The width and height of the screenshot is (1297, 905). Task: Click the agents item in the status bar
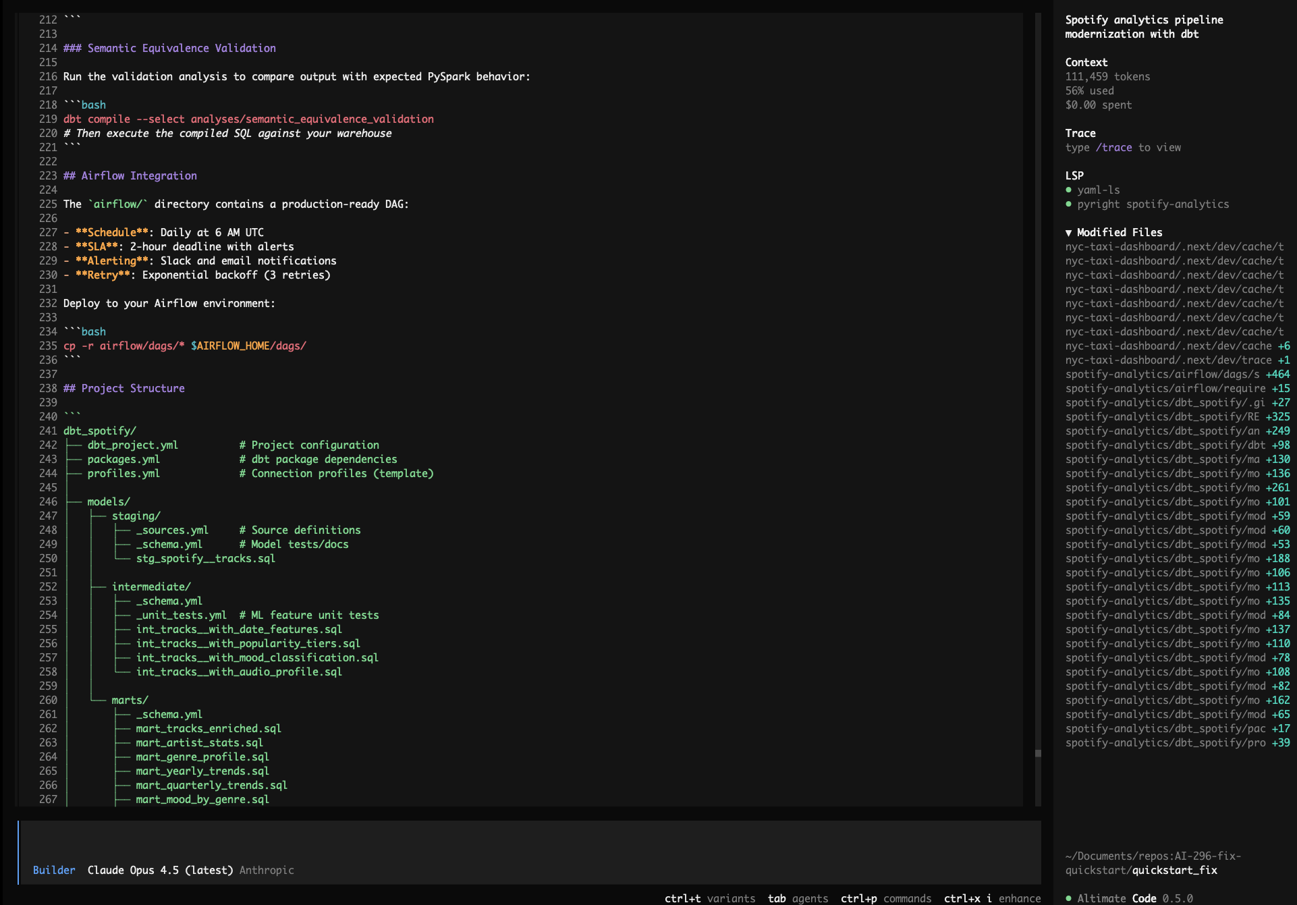pos(811,898)
